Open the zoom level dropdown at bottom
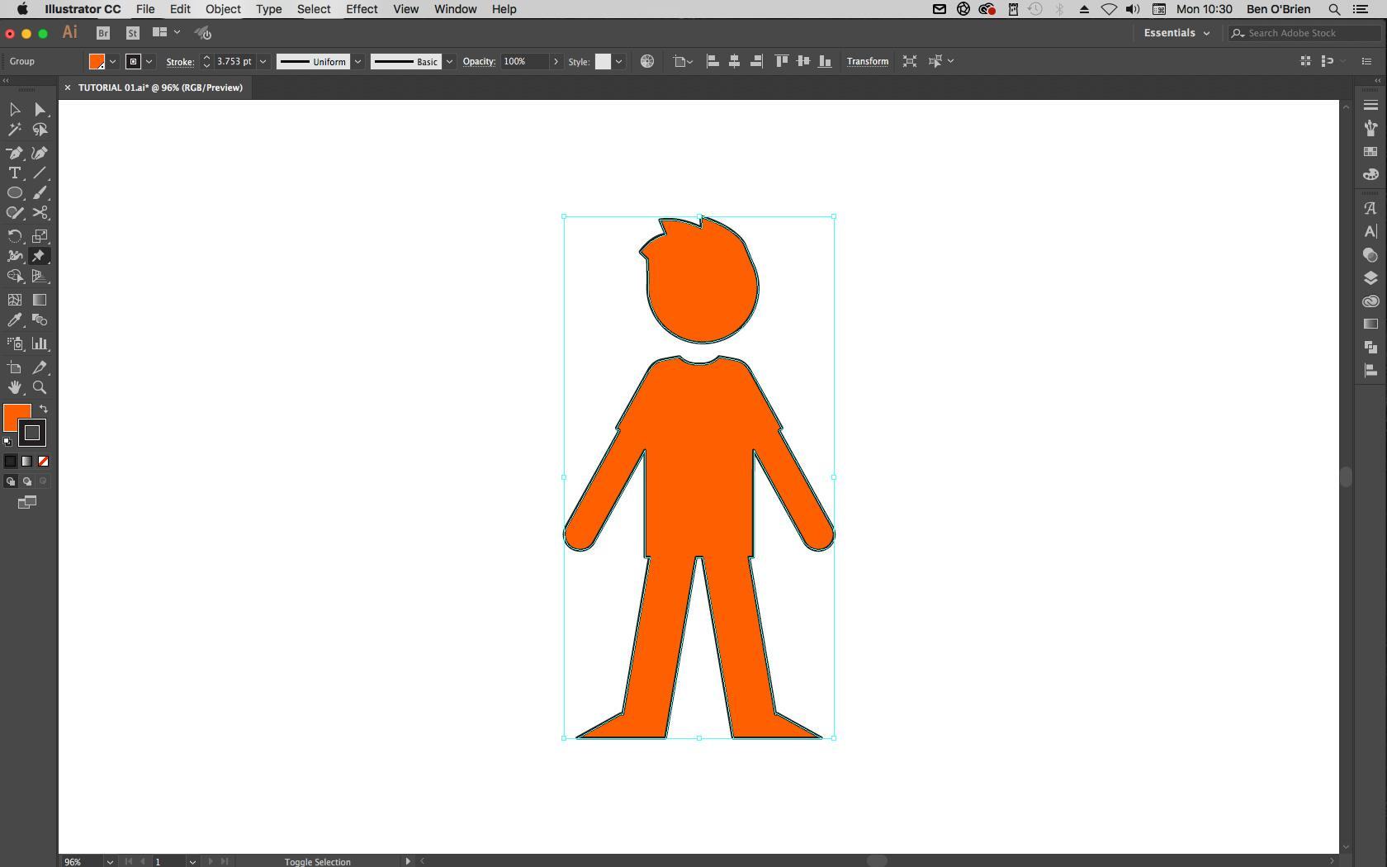Viewport: 1387px width, 867px height. tap(110, 861)
